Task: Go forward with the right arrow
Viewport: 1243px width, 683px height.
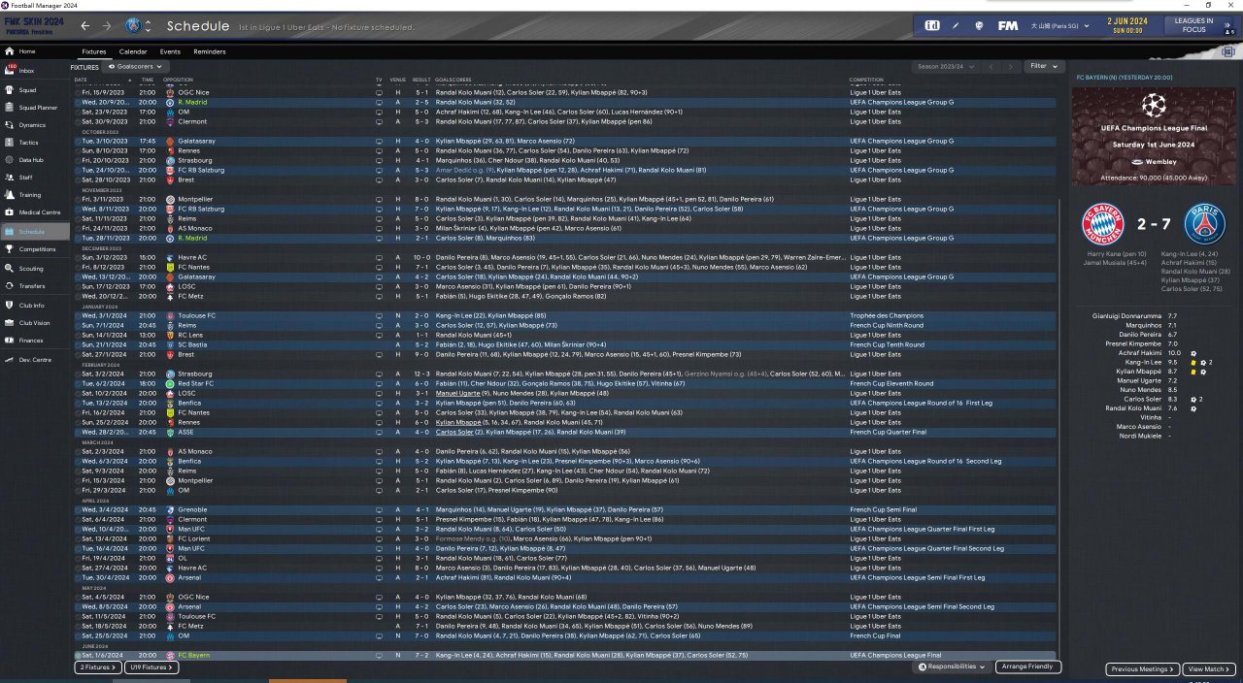Action: click(x=107, y=26)
